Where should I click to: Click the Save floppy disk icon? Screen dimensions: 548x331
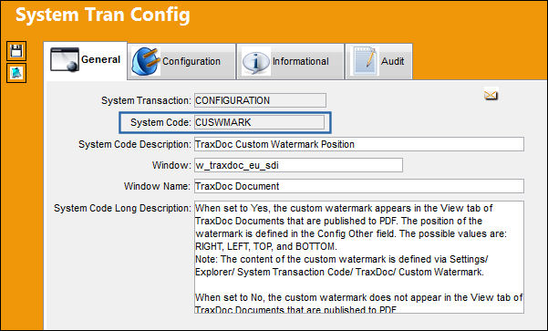16,51
